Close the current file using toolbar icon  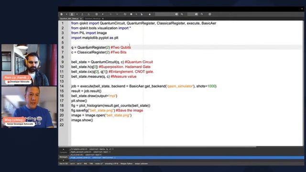tap(103, 14)
